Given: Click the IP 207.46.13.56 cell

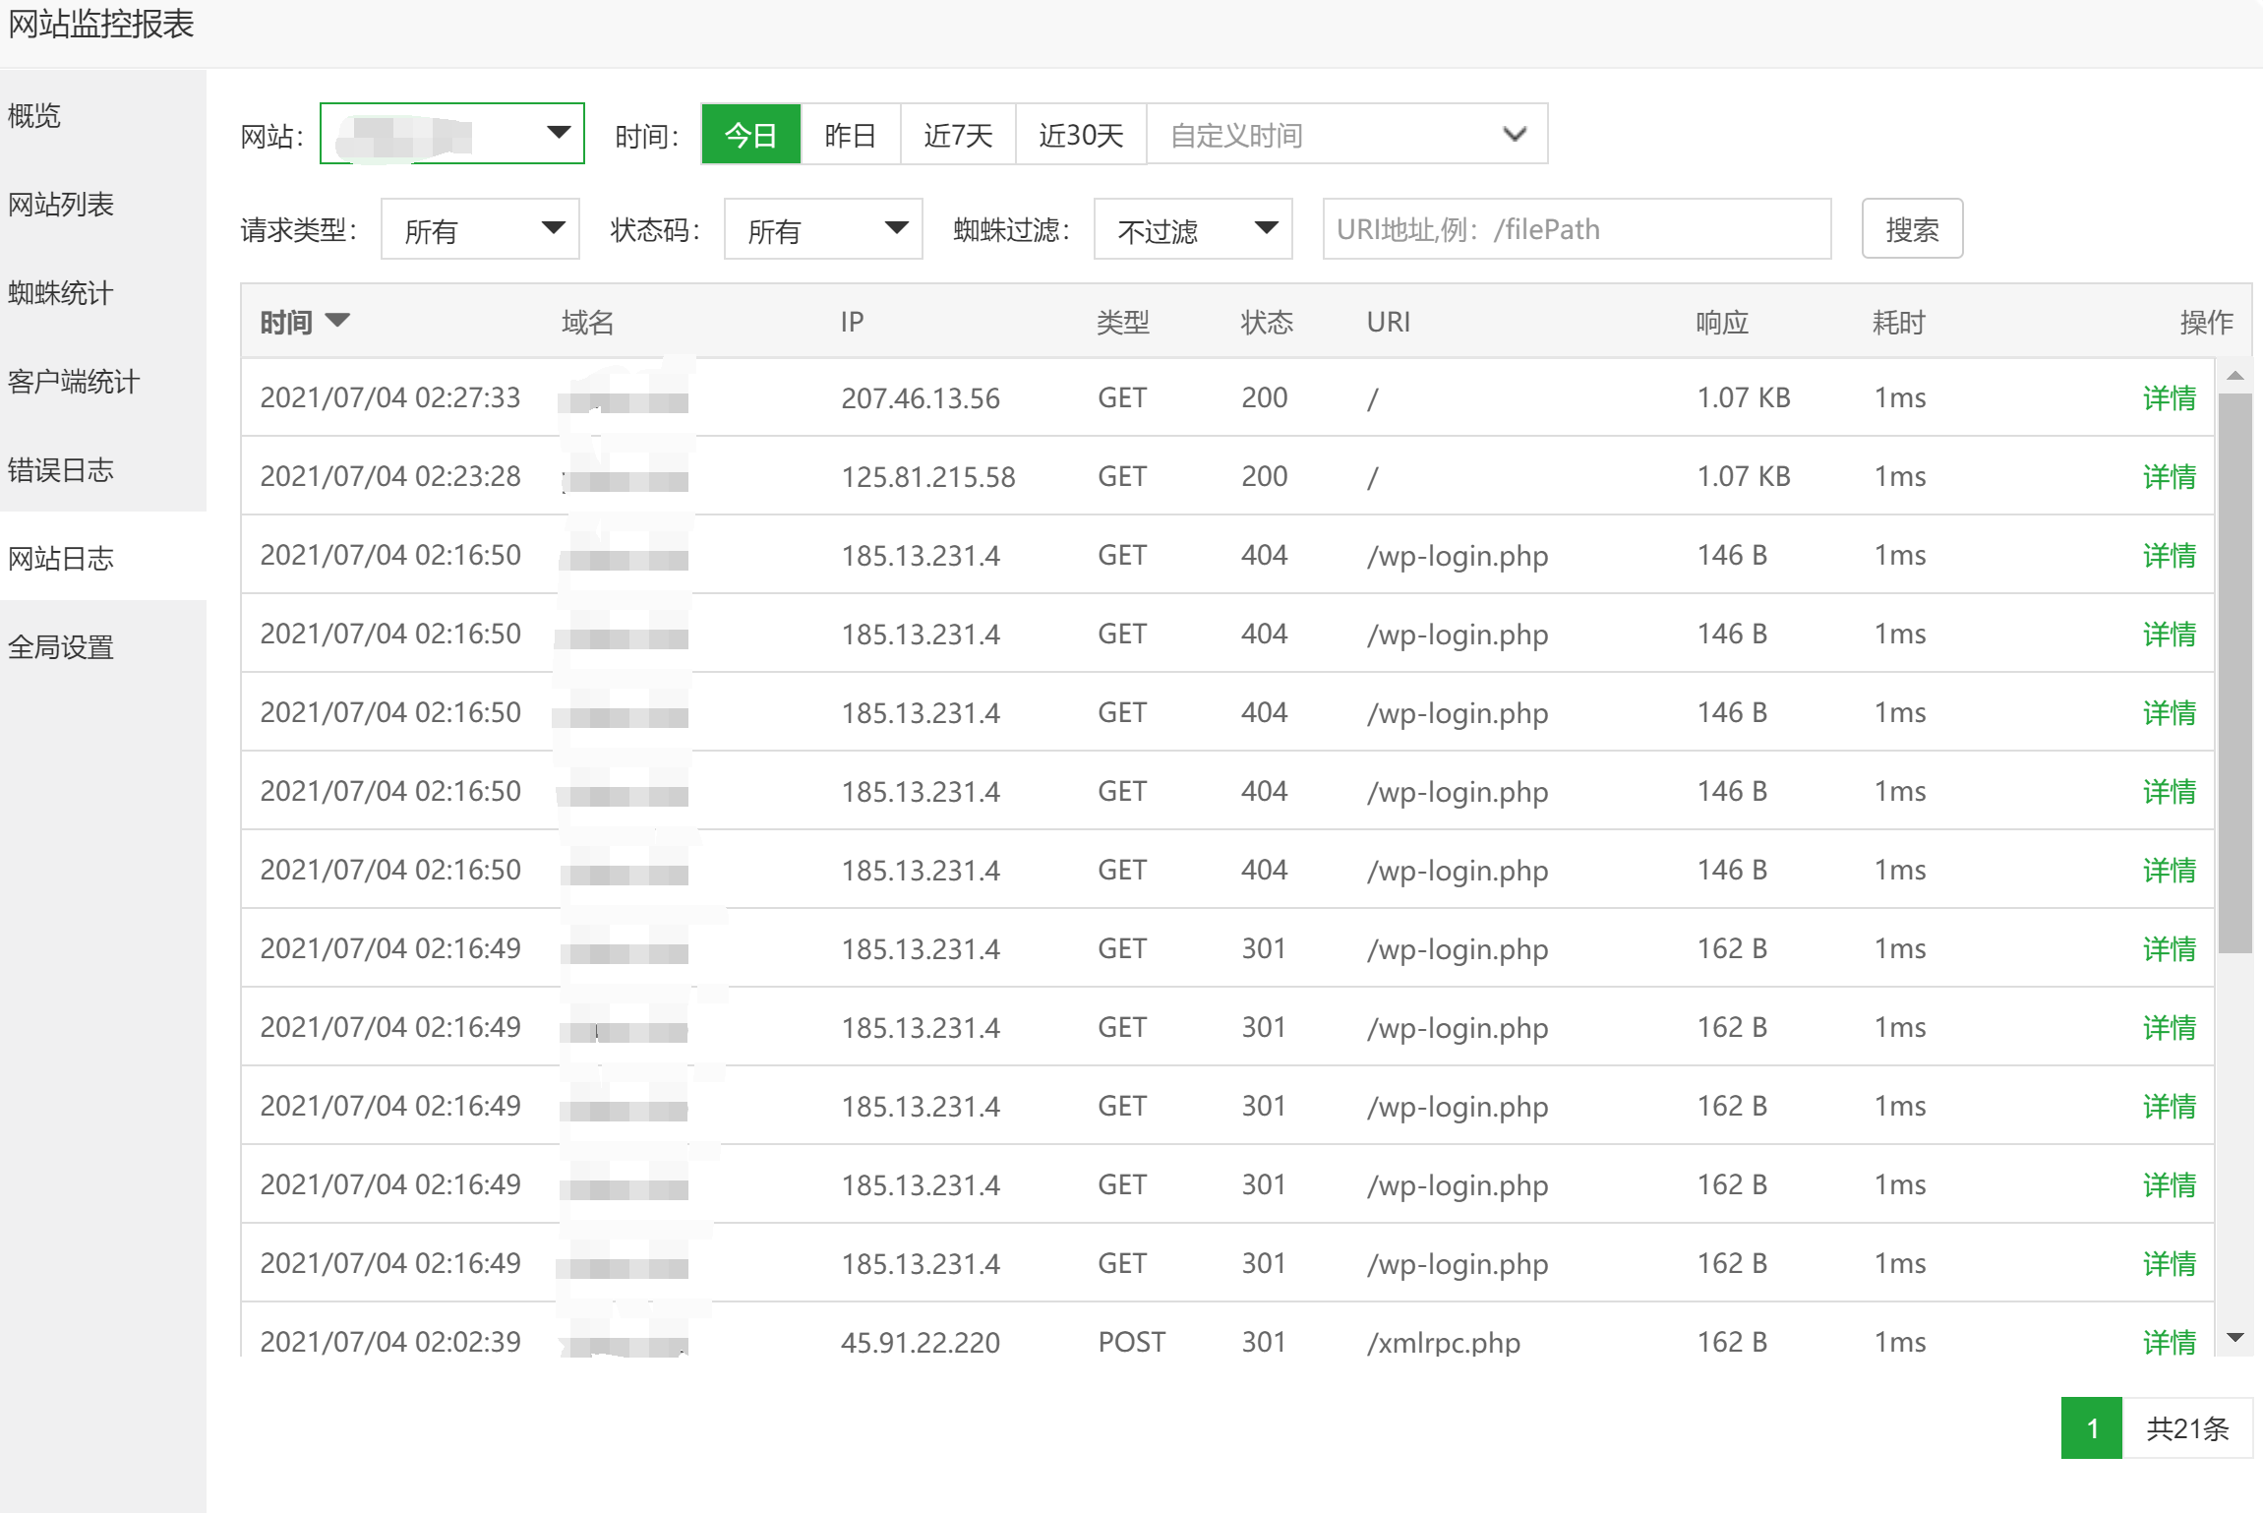Looking at the screenshot, I should point(921,397).
